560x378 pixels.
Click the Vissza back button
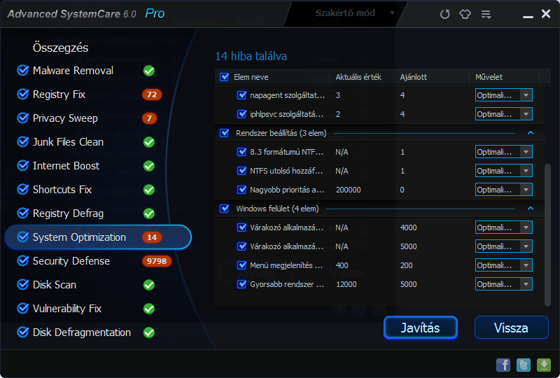(511, 328)
